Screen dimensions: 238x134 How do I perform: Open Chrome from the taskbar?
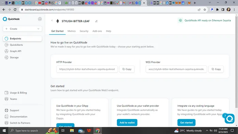coord(98,131)
